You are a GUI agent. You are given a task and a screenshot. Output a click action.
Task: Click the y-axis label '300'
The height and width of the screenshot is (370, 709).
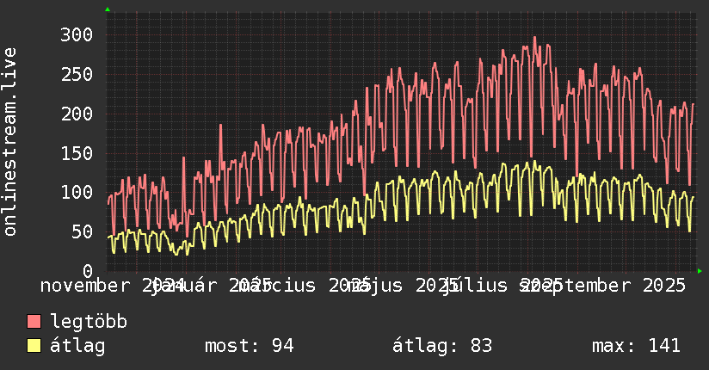click(x=77, y=34)
